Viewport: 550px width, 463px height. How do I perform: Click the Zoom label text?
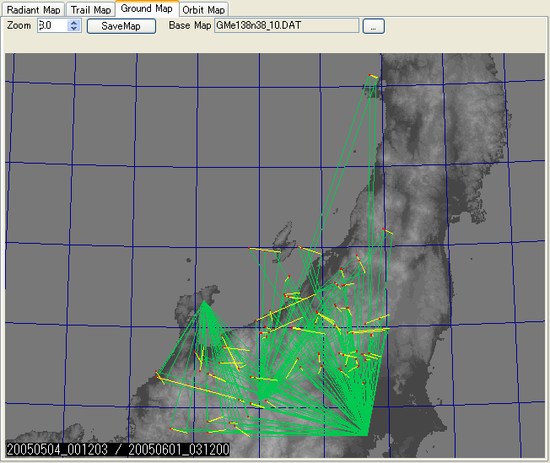pos(19,26)
